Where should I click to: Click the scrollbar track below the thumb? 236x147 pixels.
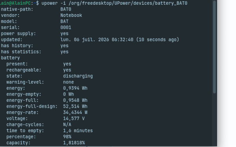pos(214,119)
